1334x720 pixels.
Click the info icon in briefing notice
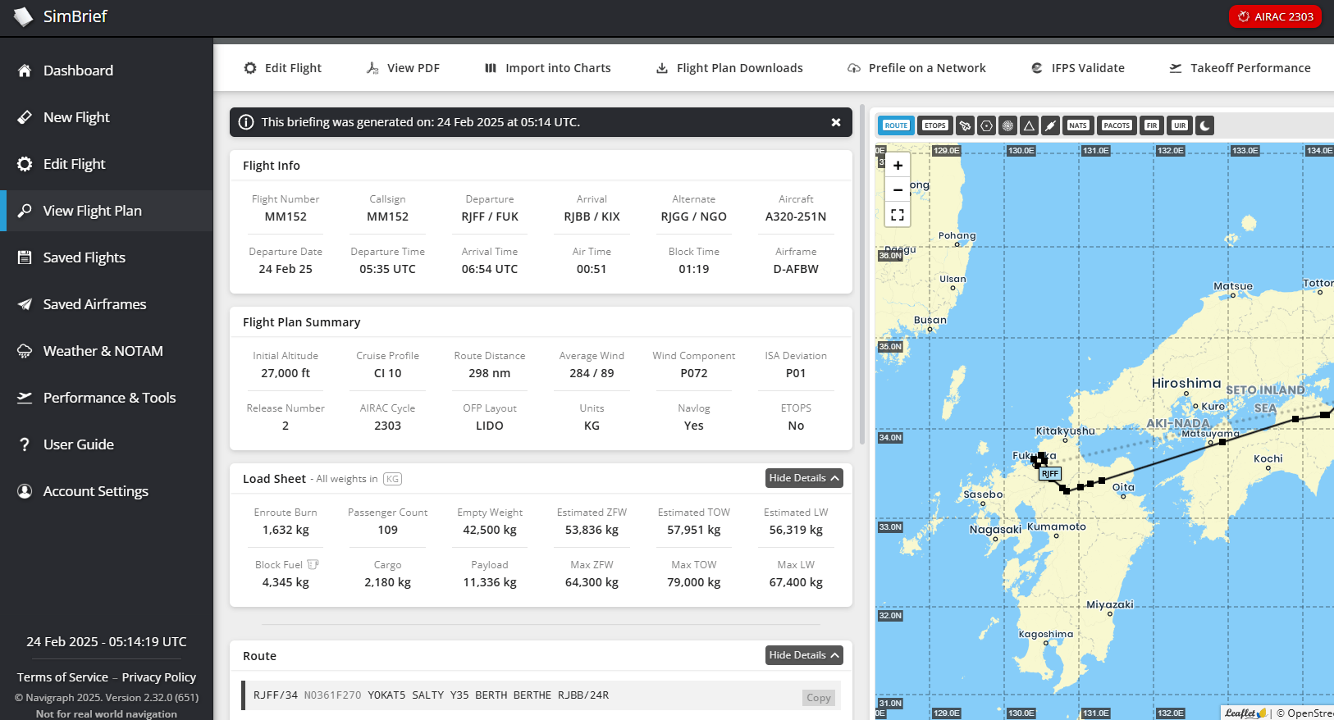click(x=246, y=122)
